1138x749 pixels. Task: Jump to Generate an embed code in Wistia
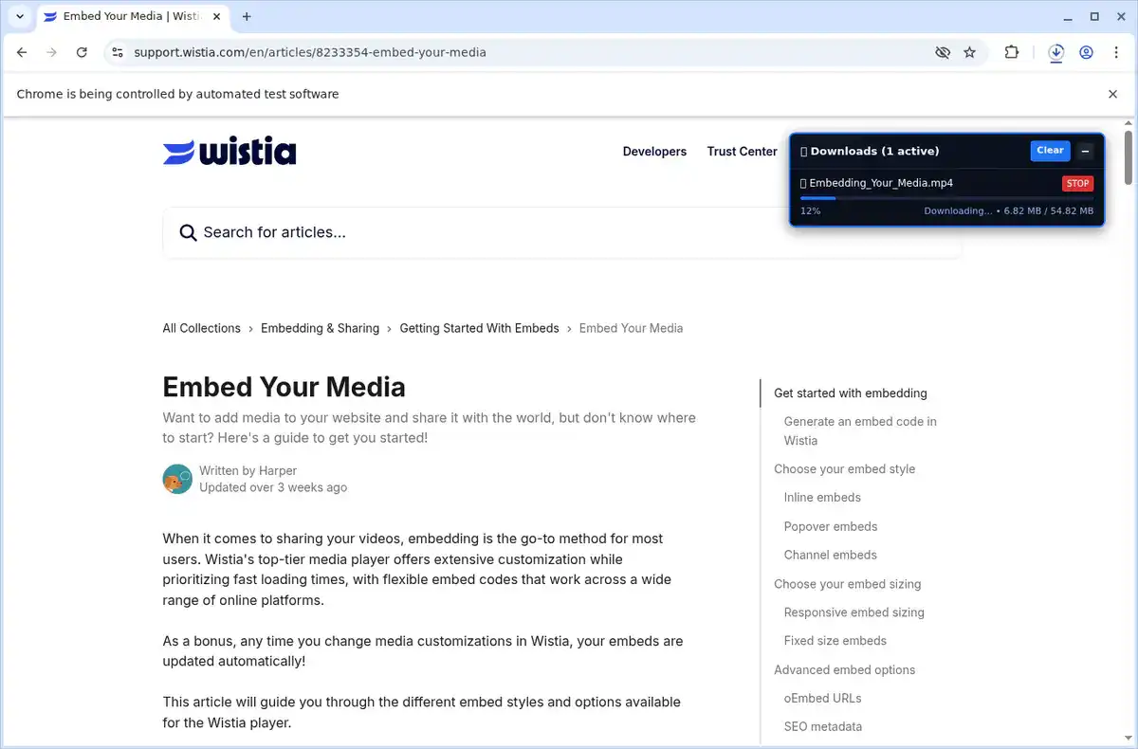click(x=860, y=431)
